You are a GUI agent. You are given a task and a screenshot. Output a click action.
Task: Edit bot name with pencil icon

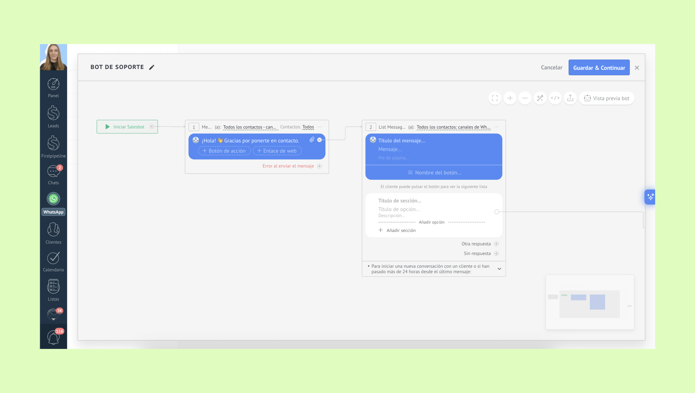(152, 67)
